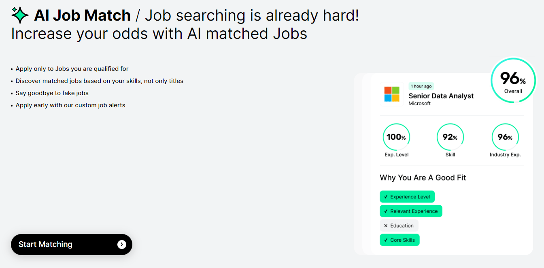Click the Start Matching button
Screen dimensions: 544x268
pyautogui.click(x=72, y=245)
